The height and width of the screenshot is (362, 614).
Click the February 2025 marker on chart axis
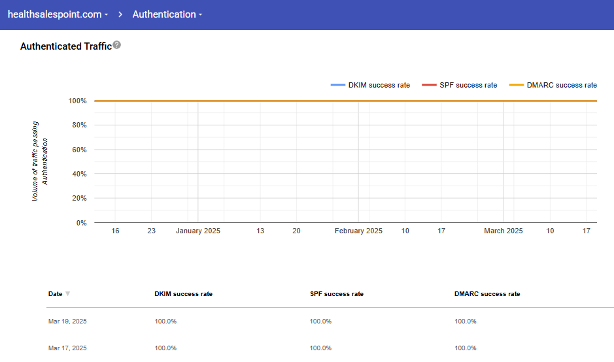[358, 231]
